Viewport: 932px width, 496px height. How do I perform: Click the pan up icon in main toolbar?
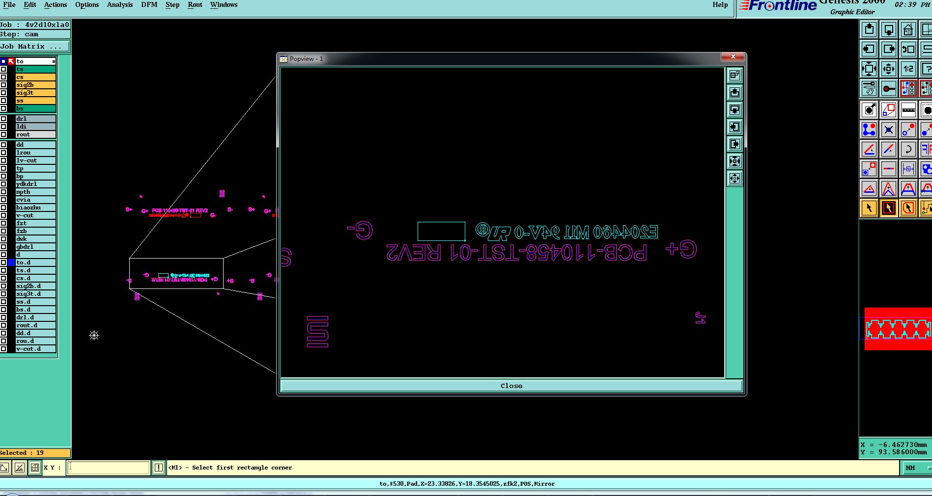(869, 29)
